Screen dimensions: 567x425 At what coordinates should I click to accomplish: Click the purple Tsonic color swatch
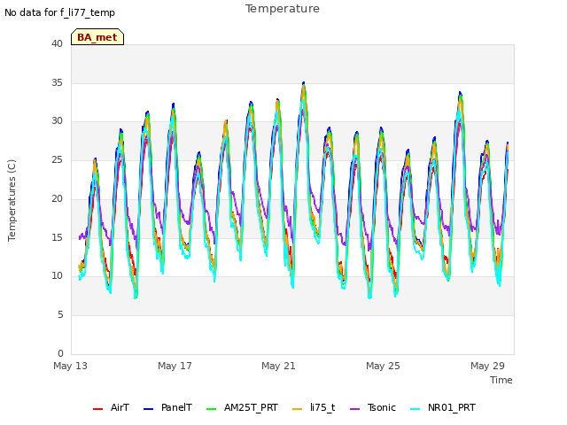pos(354,409)
